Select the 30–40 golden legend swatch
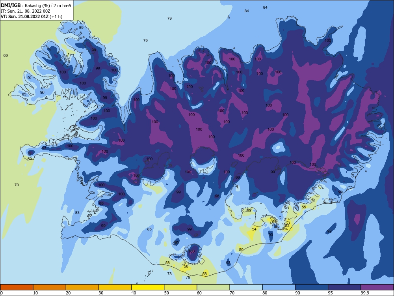This screenshot has width=394, height=296. 115,287
